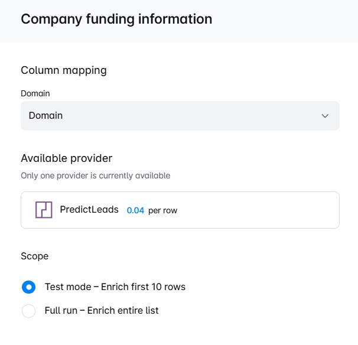Viewport: 358px width, 345px height.
Task: Click the "Scope" section heading
Action: [34, 256]
